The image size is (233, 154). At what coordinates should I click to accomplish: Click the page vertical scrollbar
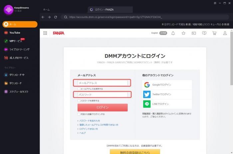tap(232, 58)
